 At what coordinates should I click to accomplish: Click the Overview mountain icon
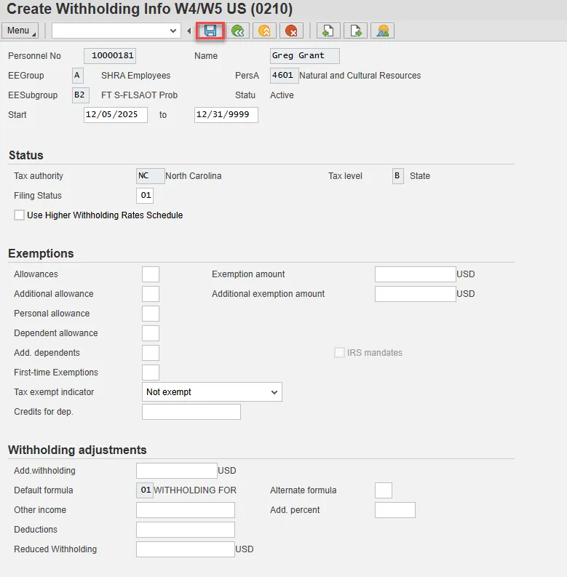click(x=382, y=31)
